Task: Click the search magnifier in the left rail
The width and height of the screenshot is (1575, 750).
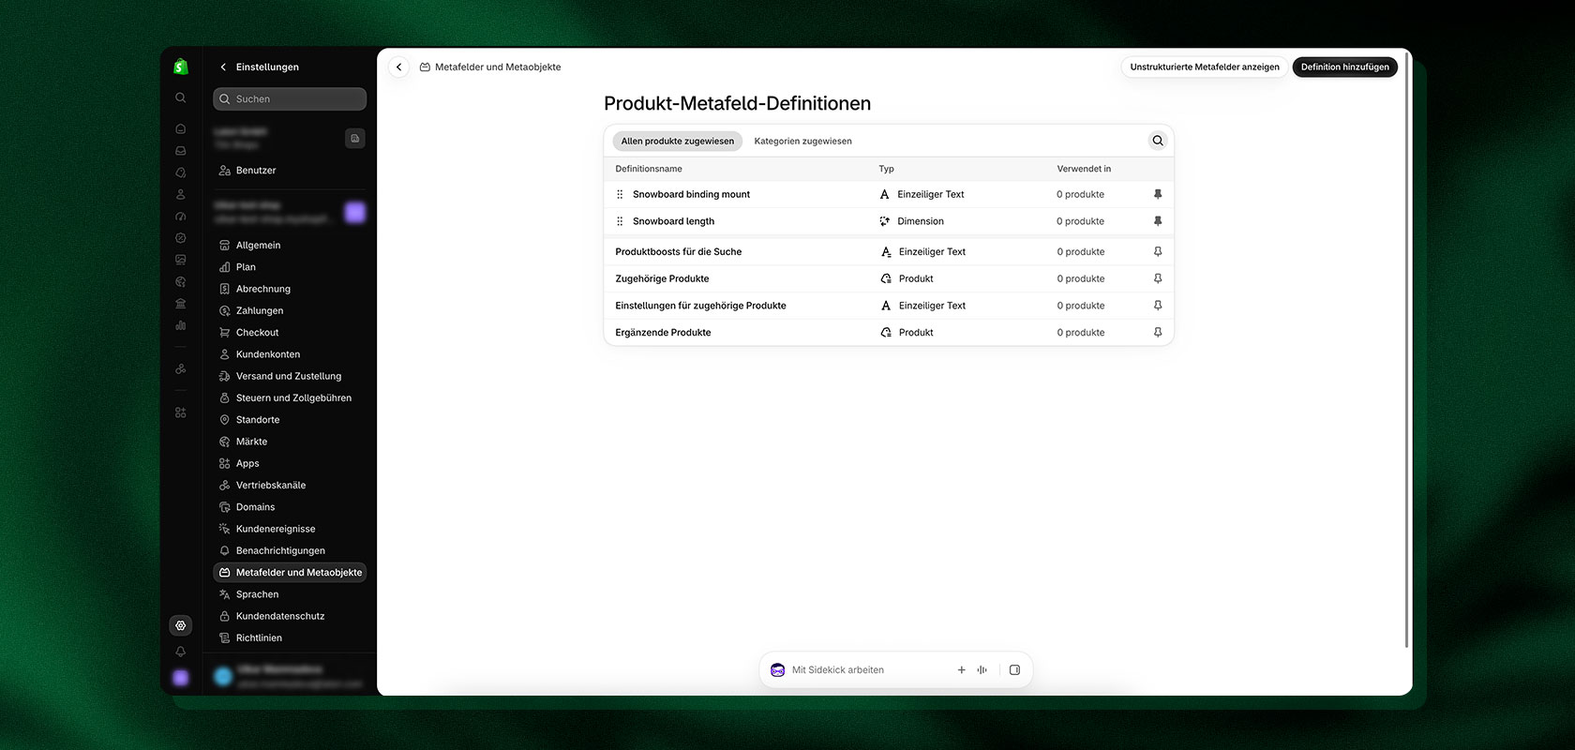Action: click(x=181, y=97)
